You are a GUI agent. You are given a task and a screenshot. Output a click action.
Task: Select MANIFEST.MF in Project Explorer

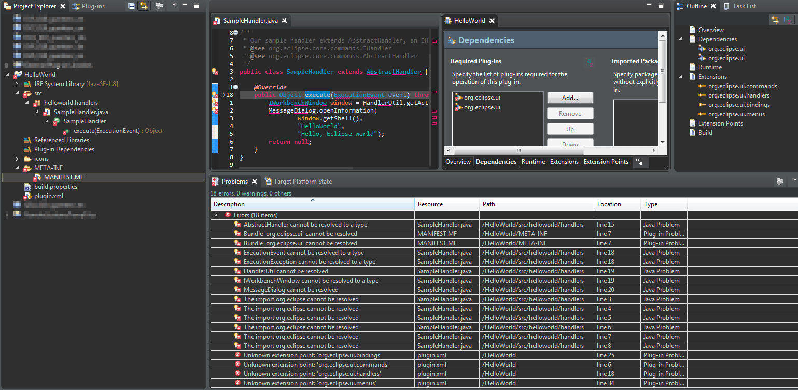[104, 177]
